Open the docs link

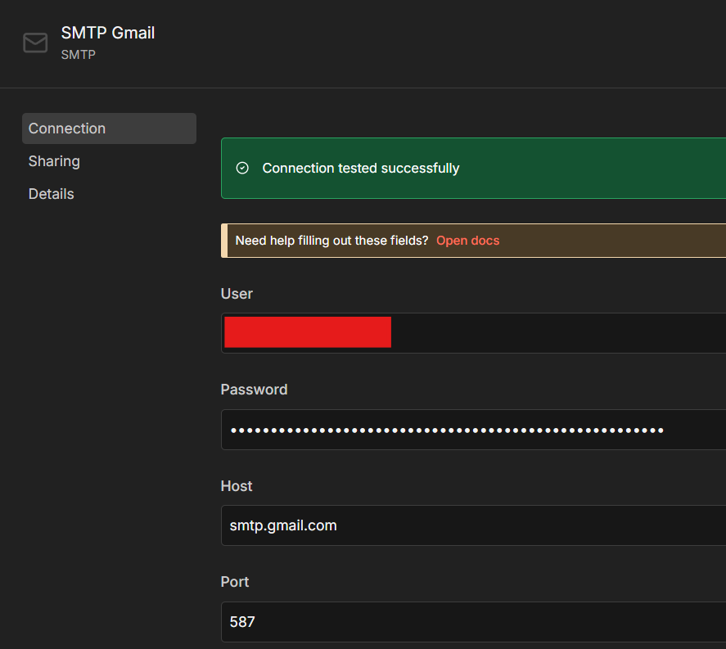click(x=467, y=241)
